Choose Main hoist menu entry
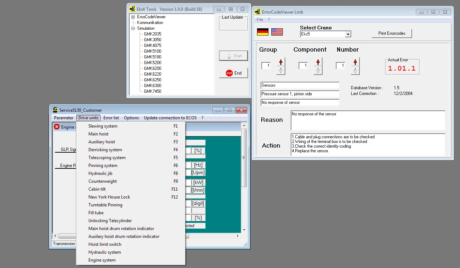The height and width of the screenshot is (268, 460). (x=131, y=134)
